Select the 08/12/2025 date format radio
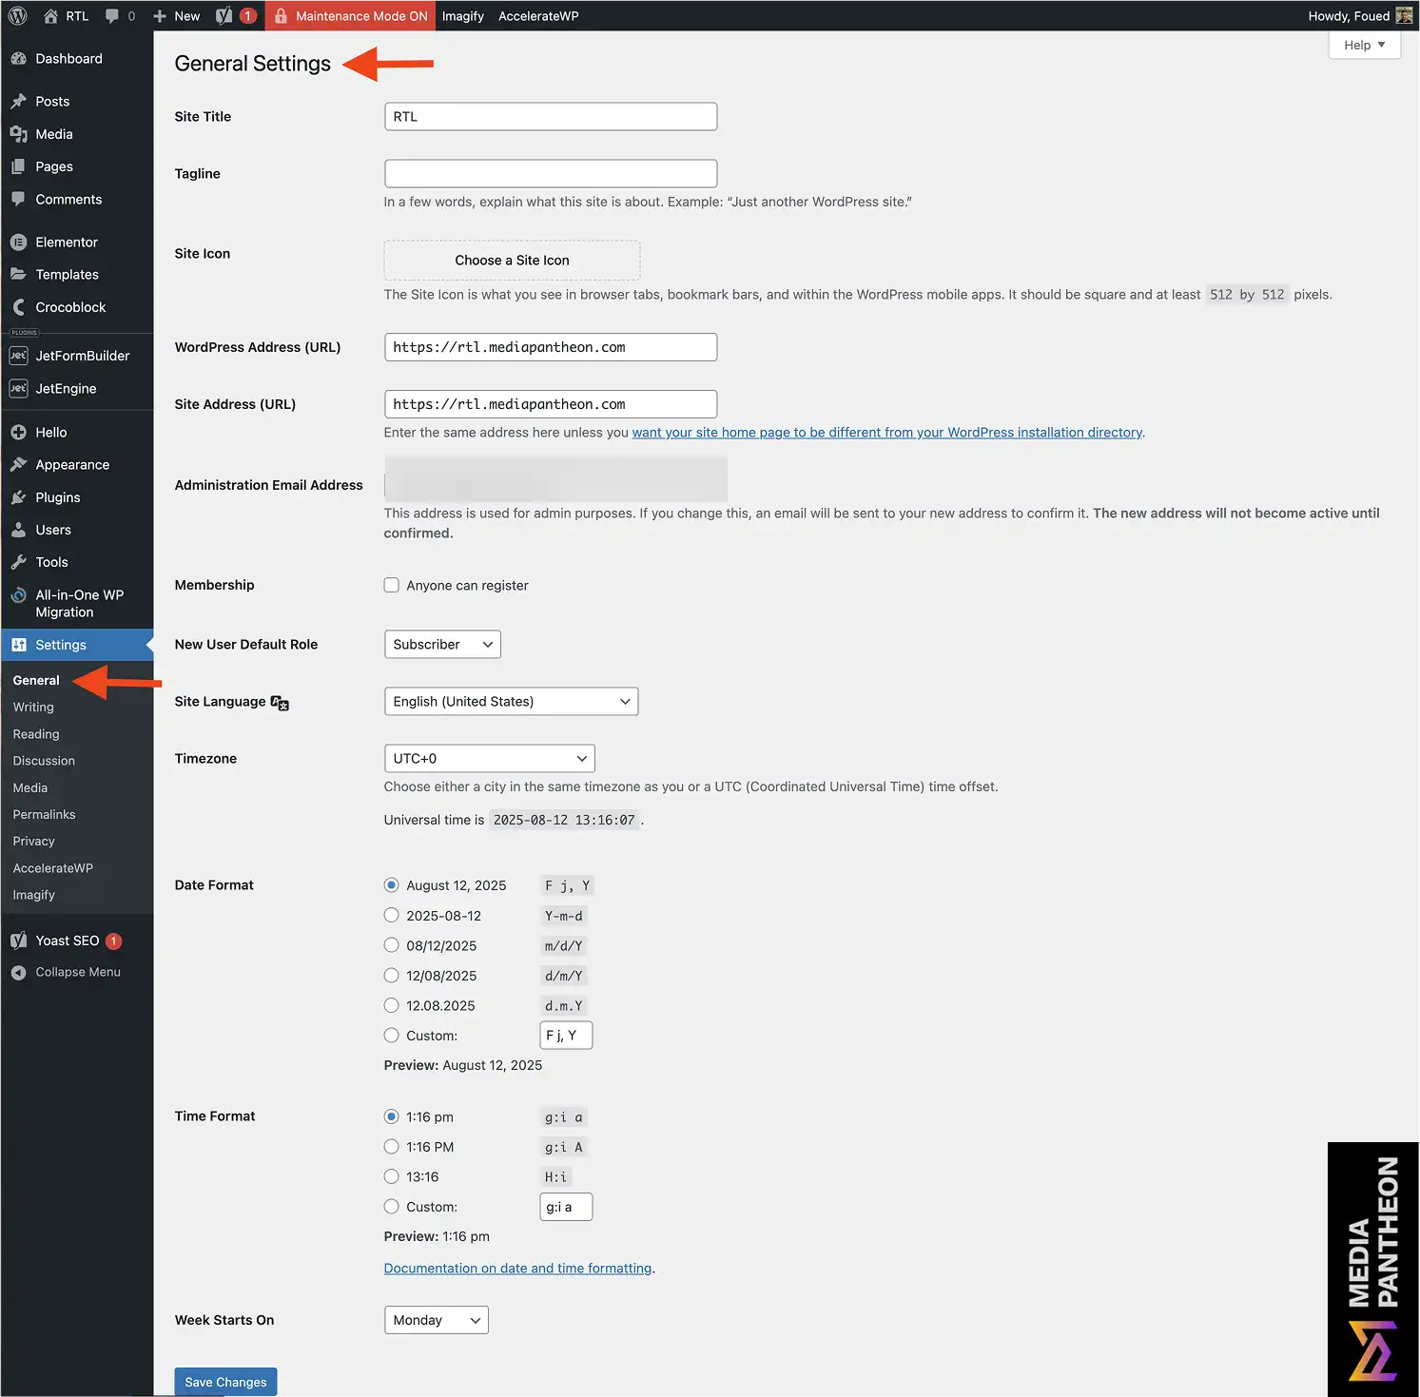Screen dimensions: 1420x1397 pos(391,945)
